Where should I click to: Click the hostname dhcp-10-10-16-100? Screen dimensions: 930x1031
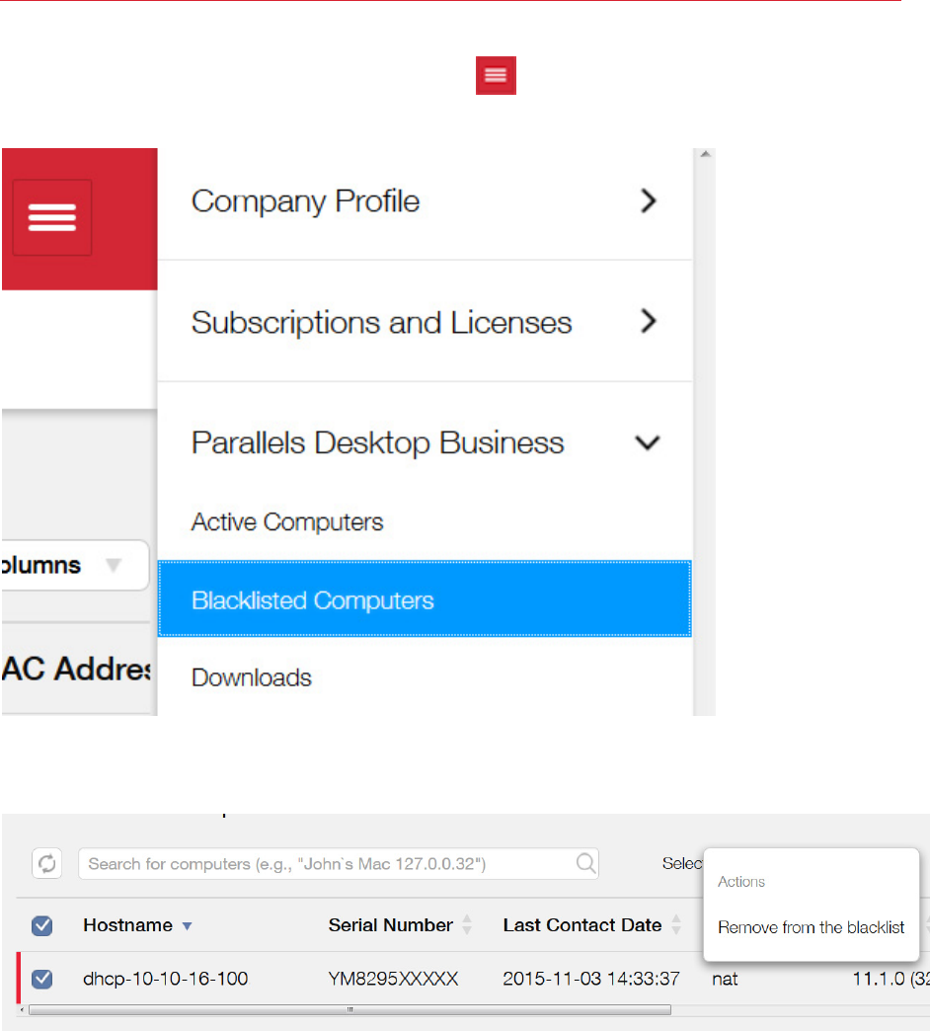pos(166,979)
